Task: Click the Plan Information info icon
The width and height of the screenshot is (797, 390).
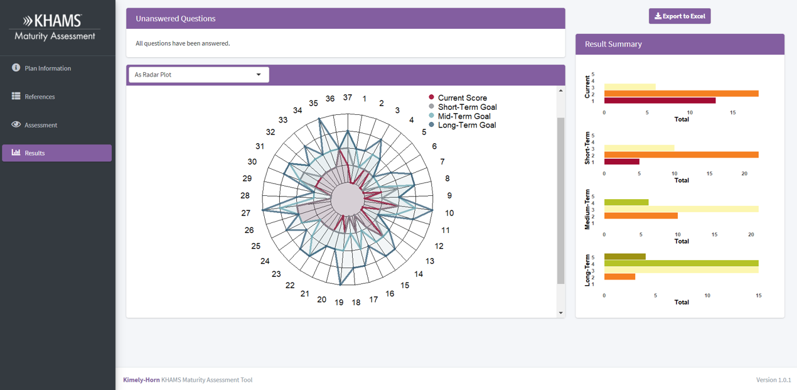Action: click(x=16, y=68)
